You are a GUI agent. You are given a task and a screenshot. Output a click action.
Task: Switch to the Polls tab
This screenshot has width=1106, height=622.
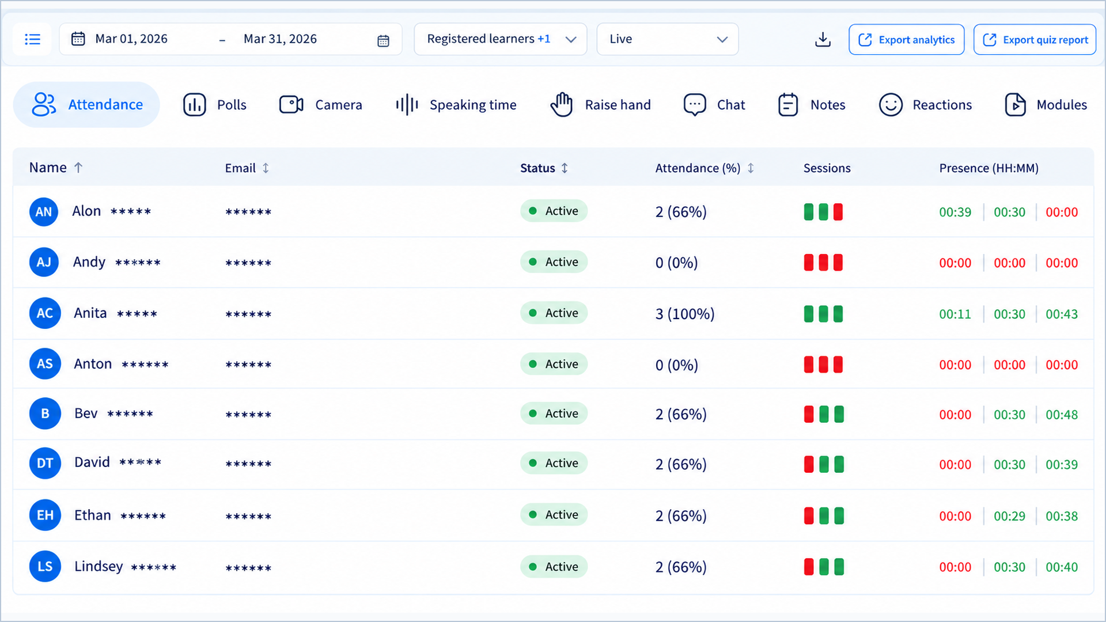click(x=214, y=105)
